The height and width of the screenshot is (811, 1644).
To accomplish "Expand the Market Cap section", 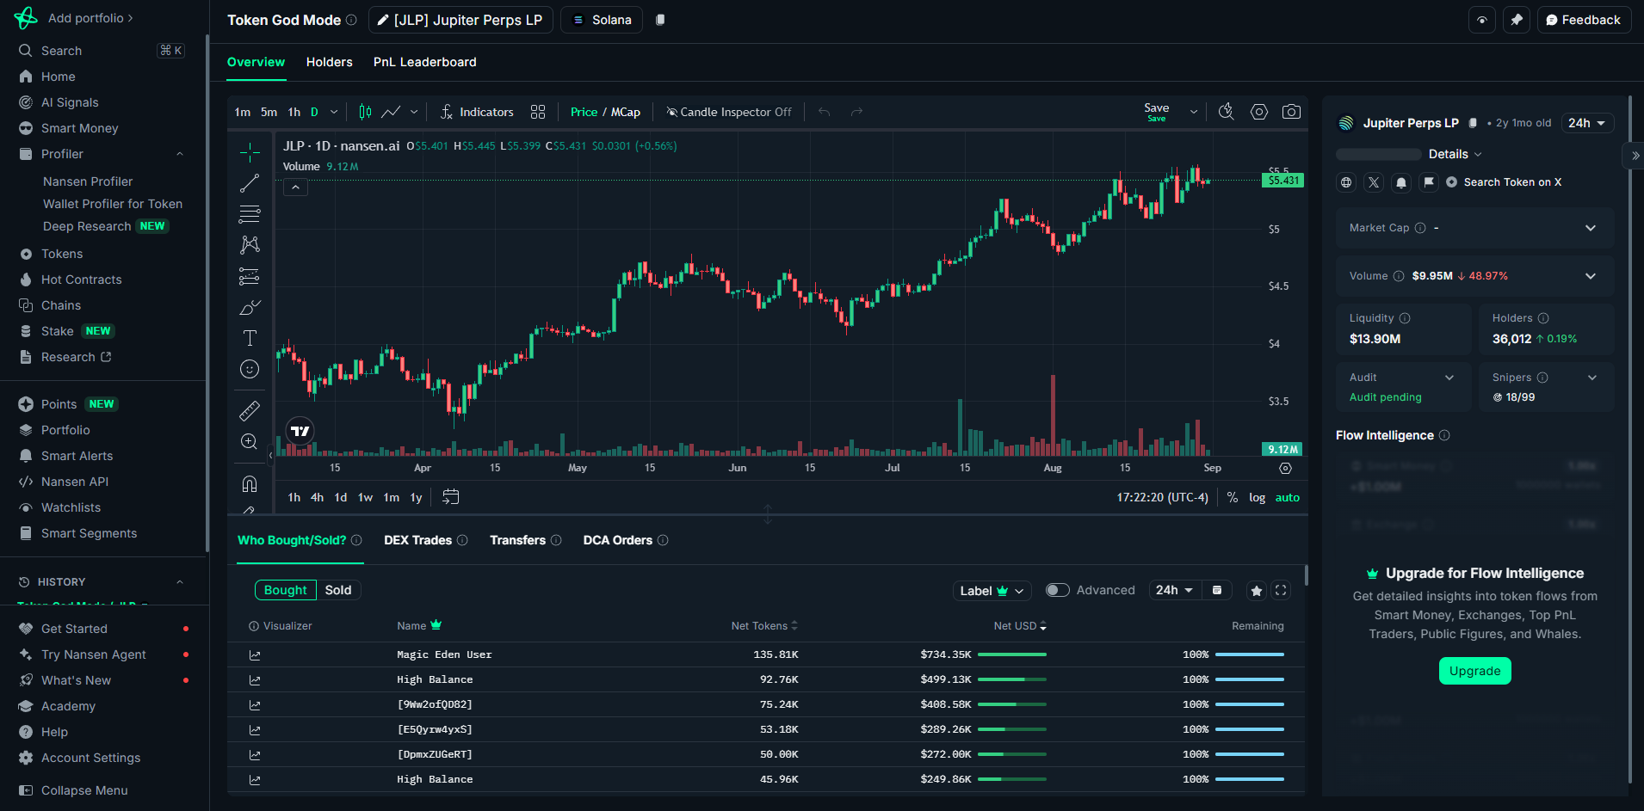I will (1589, 228).
